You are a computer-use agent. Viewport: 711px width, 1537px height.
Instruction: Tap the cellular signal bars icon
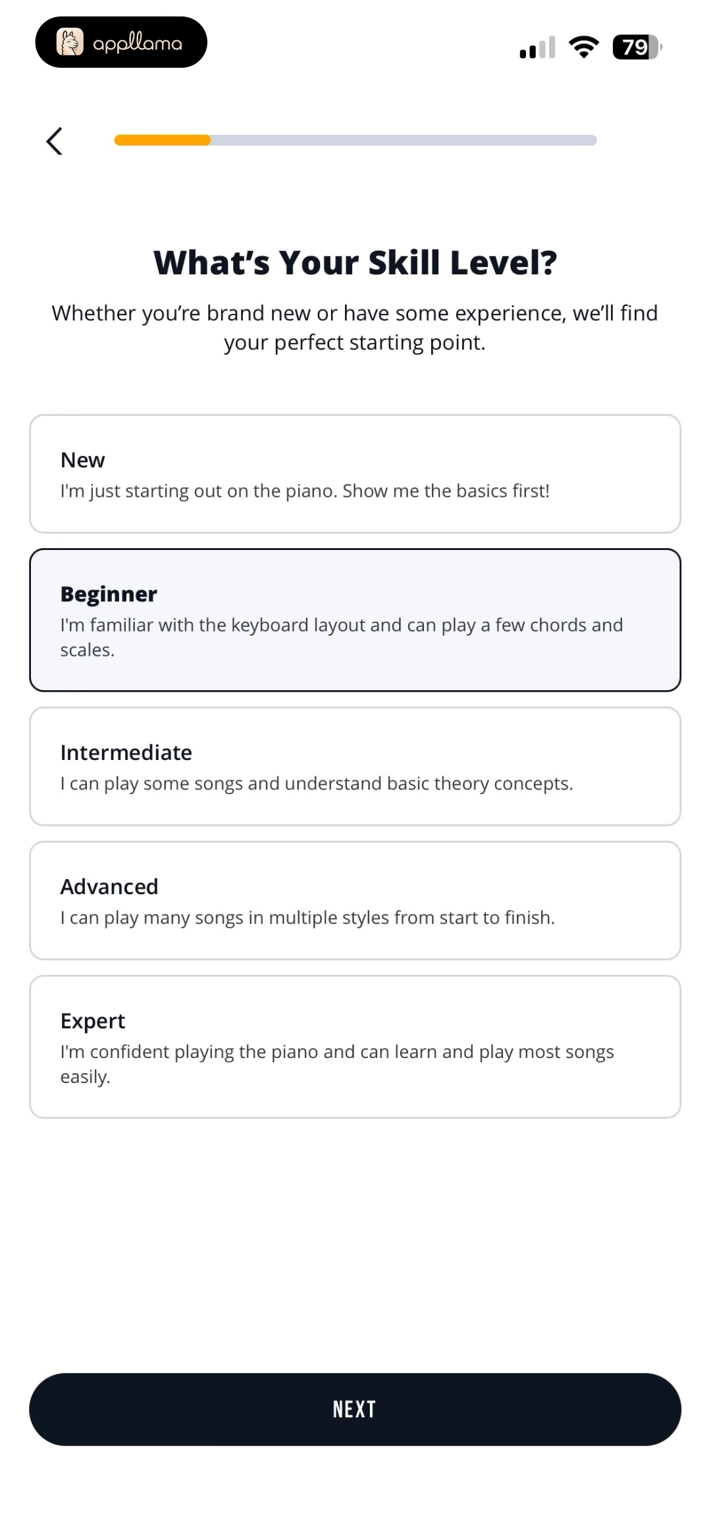click(x=537, y=47)
